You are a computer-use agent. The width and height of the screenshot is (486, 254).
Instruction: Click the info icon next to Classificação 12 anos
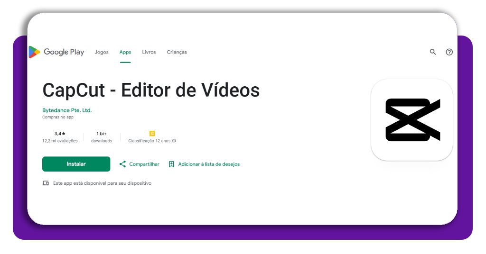click(174, 141)
